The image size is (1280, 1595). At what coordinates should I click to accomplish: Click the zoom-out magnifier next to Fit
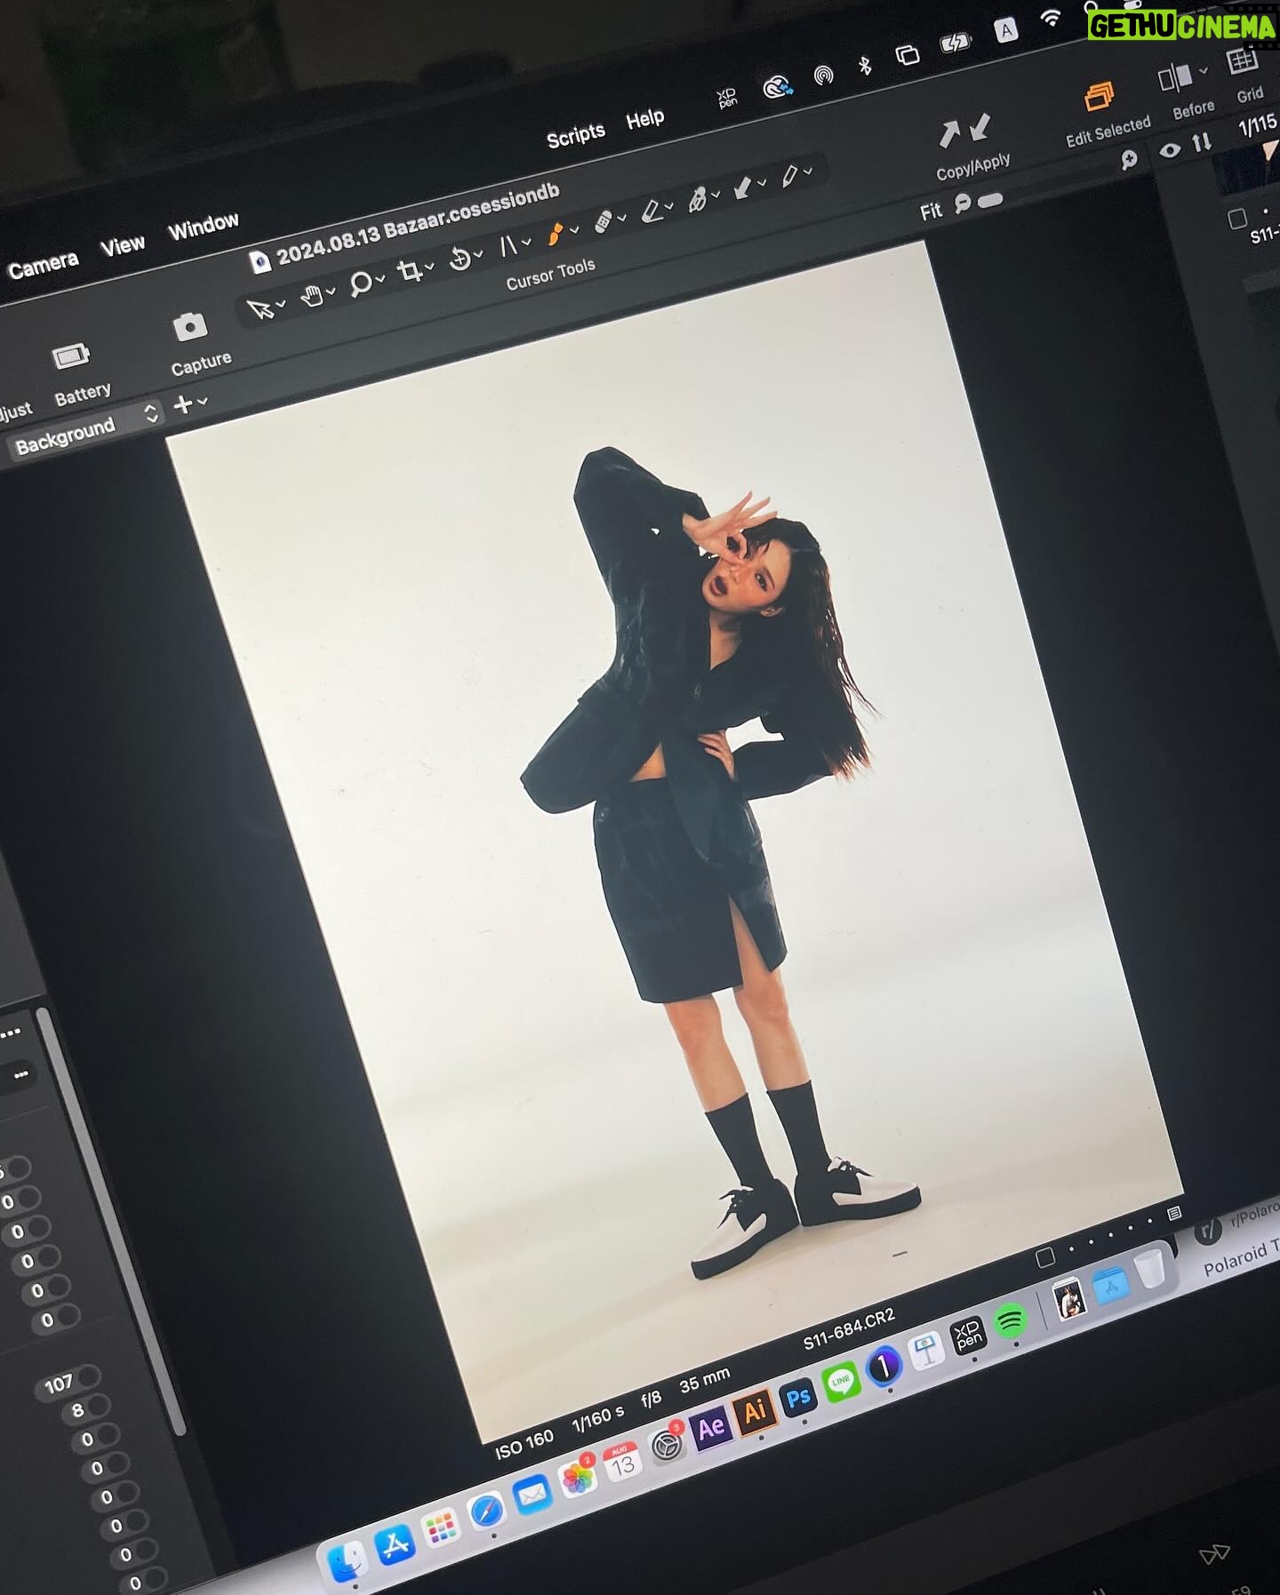(x=963, y=204)
